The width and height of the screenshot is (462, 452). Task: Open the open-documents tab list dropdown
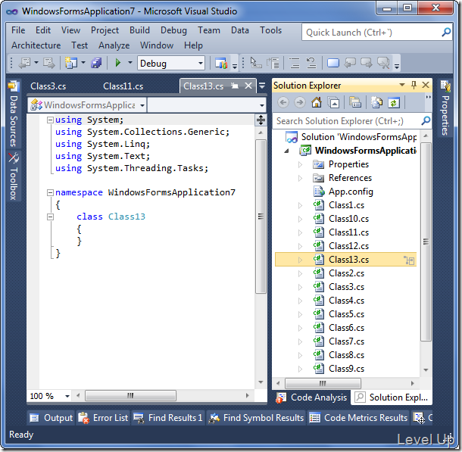pos(261,86)
